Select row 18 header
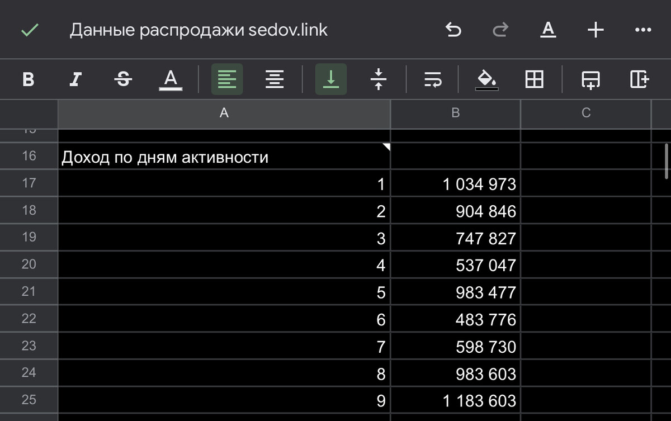Screen dimensions: 671x421 click(29, 210)
